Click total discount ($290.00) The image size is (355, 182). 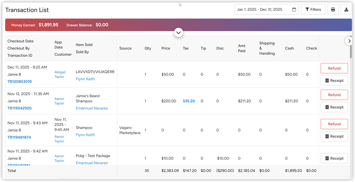(x=225, y=171)
